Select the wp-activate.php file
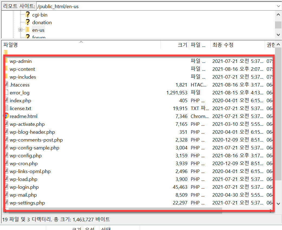Screen dimensions: 282x230 tap(27, 124)
